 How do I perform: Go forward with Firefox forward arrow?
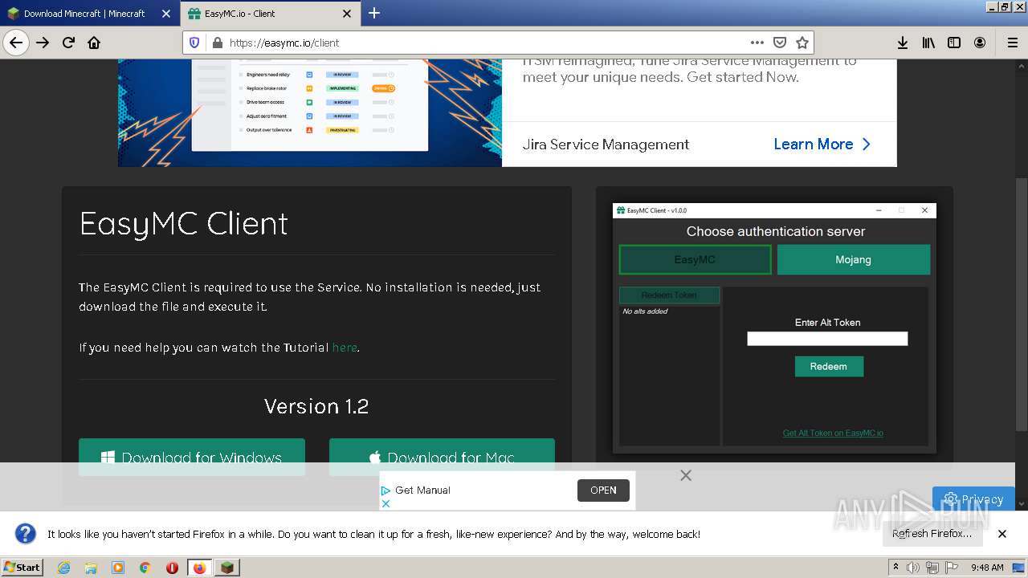[43, 43]
